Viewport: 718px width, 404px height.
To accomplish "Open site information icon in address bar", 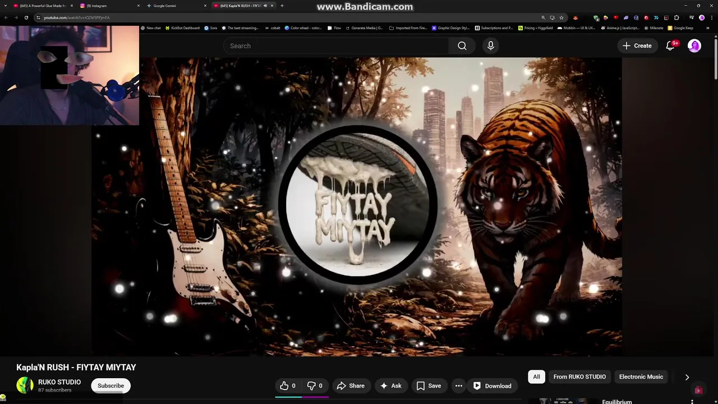I will point(38,17).
